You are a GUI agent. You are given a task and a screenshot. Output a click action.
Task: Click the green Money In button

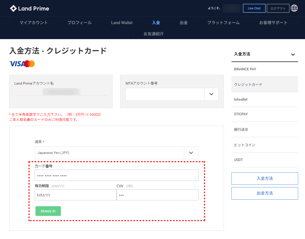[48, 211]
